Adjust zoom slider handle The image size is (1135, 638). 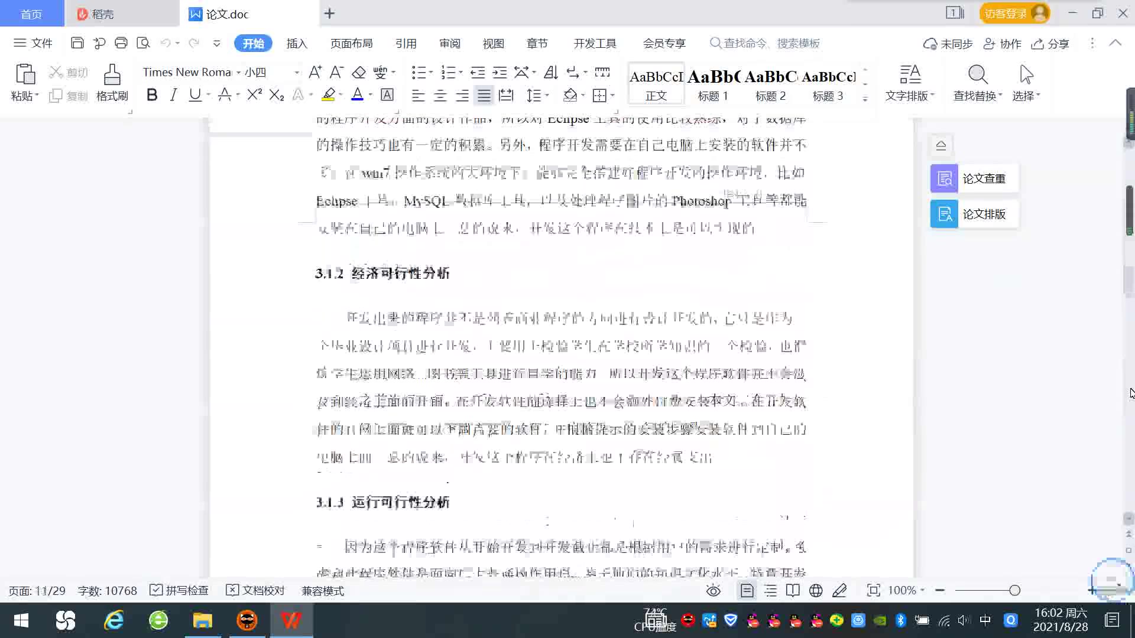[x=1014, y=590]
